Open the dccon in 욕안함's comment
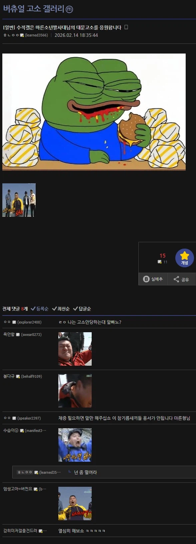 75,349
